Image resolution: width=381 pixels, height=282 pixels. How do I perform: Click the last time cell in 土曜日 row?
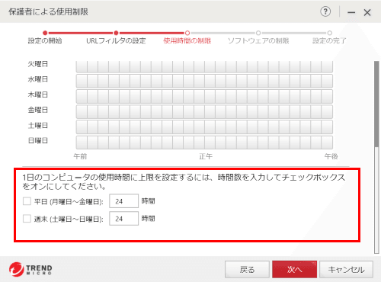[x=327, y=127]
